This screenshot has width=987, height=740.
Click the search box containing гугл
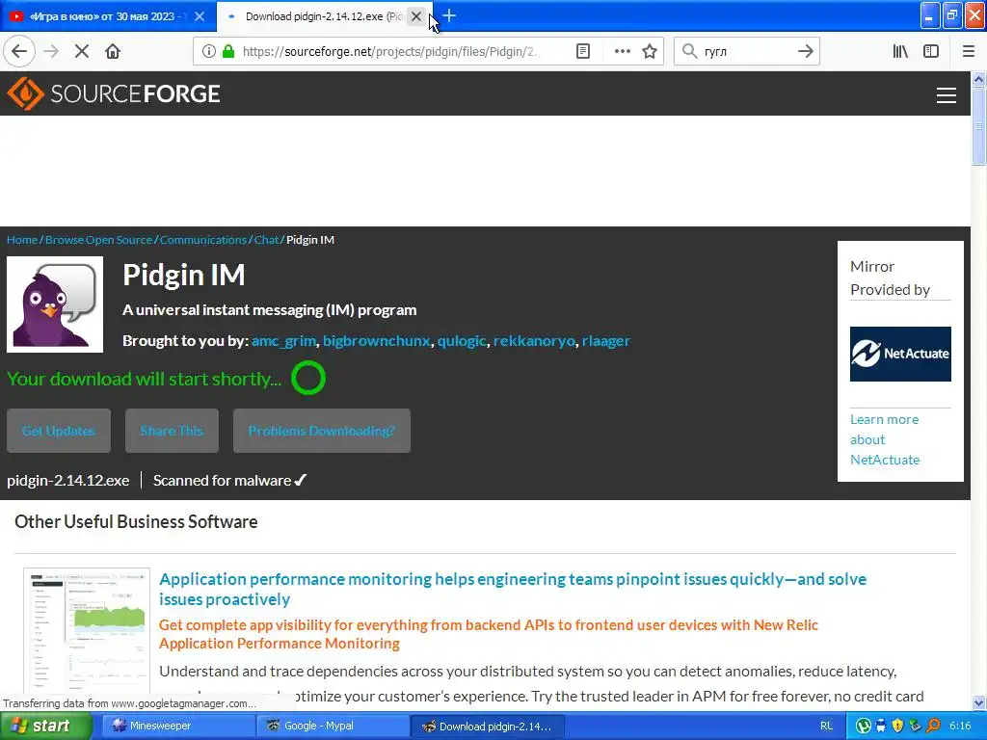tap(746, 52)
